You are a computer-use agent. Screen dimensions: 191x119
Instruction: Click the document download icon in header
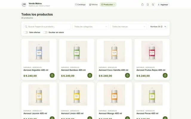coord(148,5)
